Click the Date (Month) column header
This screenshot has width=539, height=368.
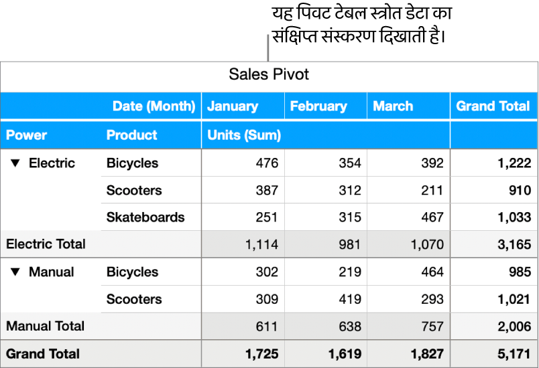click(154, 106)
